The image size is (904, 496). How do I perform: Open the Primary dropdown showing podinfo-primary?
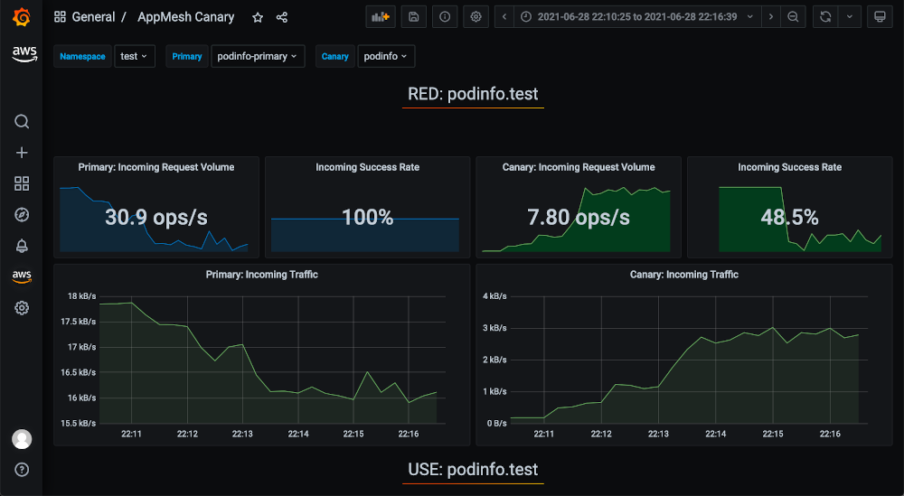(258, 56)
